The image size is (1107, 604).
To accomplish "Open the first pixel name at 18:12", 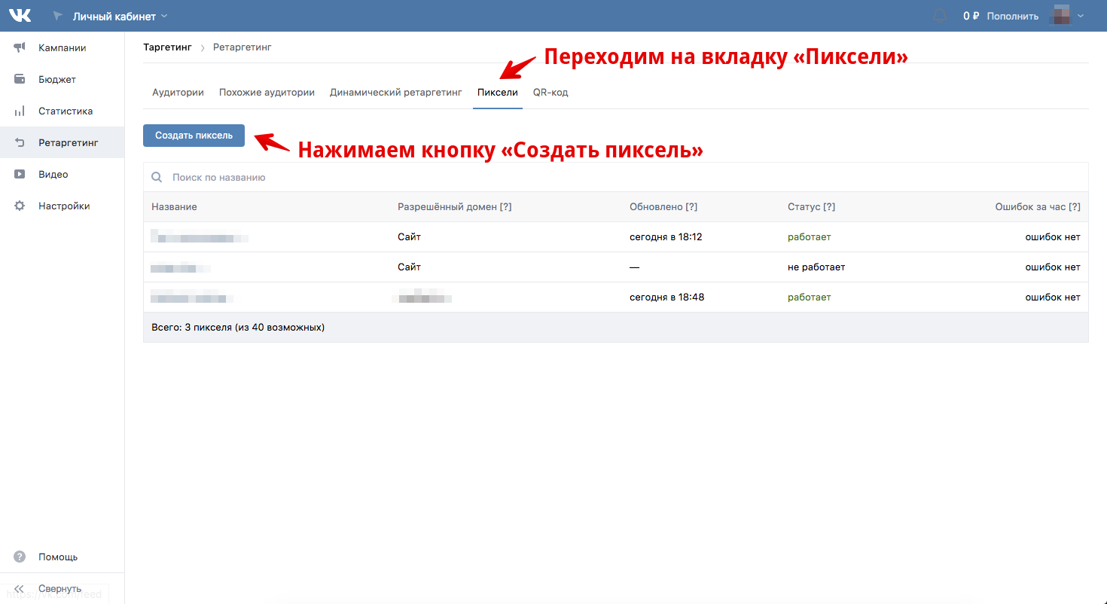I will coord(200,237).
